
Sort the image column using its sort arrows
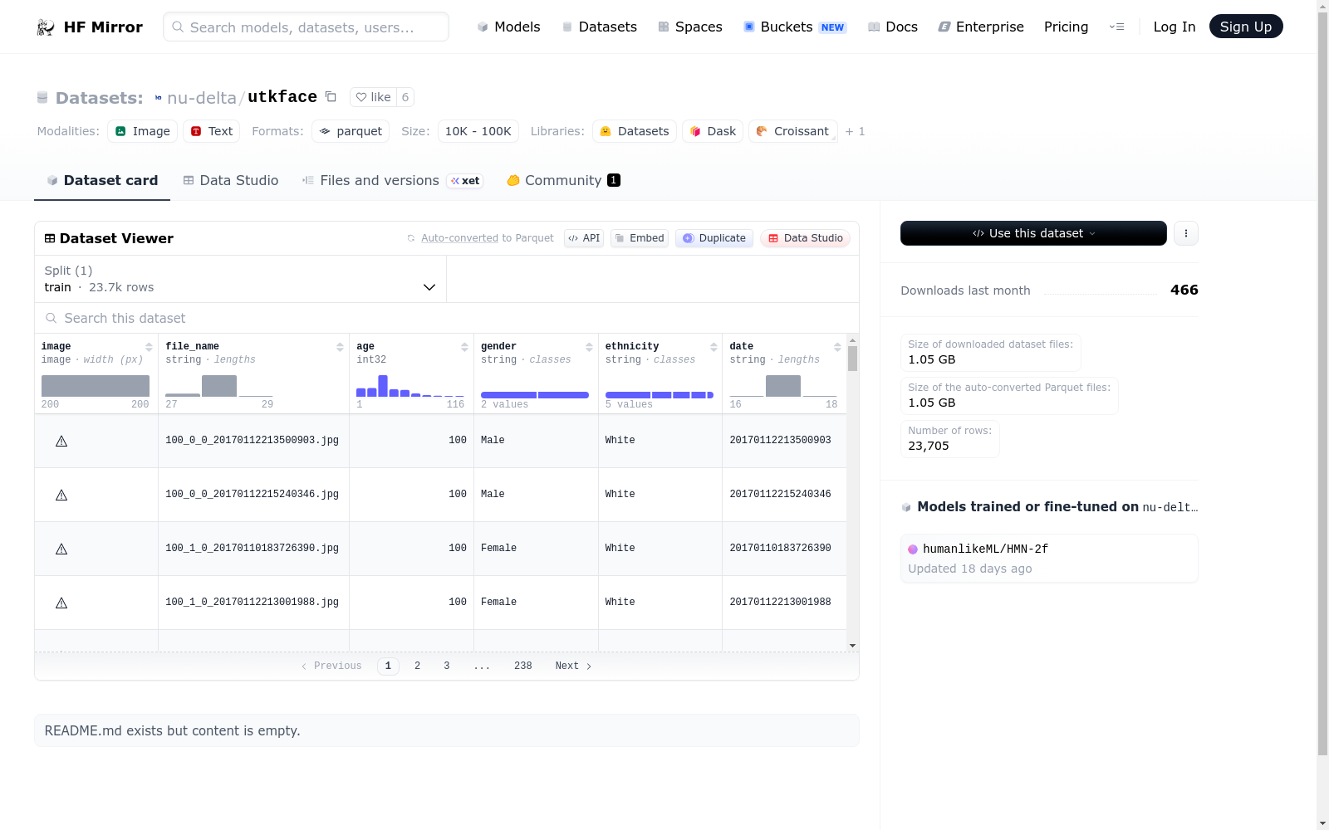[149, 347]
